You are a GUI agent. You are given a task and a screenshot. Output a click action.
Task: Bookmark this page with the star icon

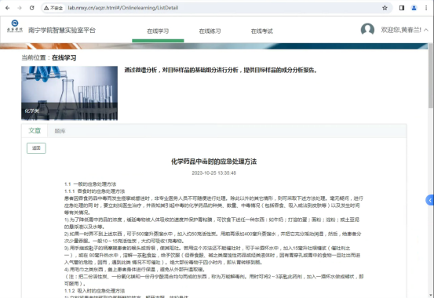[x=385, y=8]
